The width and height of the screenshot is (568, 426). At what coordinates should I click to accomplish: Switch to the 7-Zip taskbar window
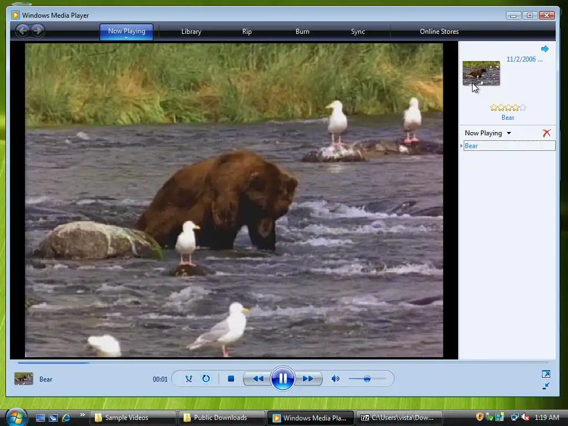pyautogui.click(x=399, y=418)
